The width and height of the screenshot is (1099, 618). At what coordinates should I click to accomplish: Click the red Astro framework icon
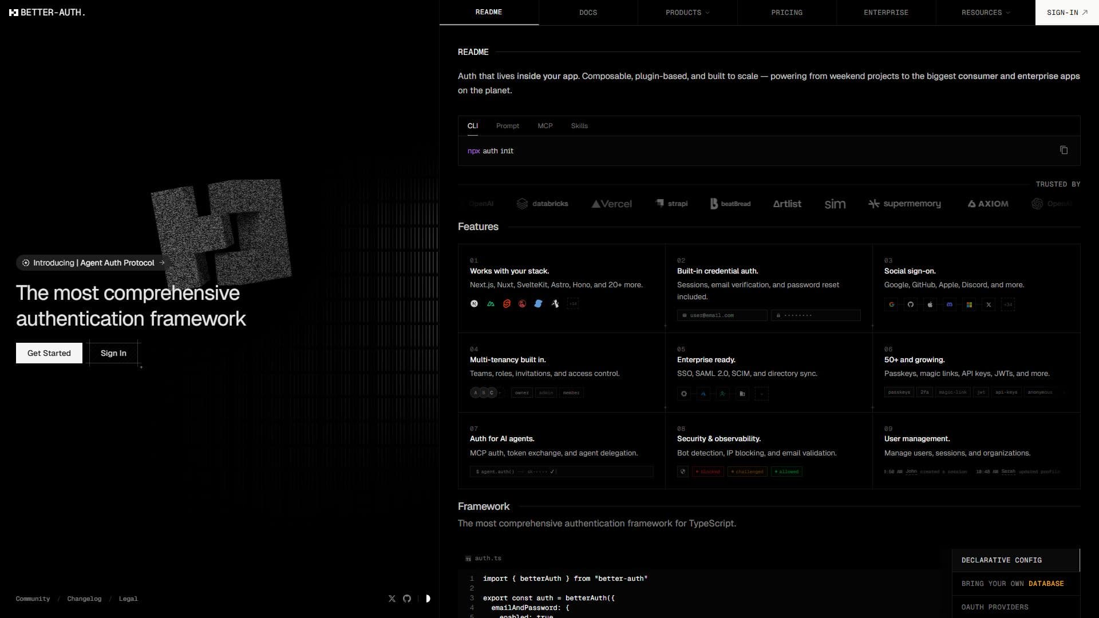tap(522, 304)
